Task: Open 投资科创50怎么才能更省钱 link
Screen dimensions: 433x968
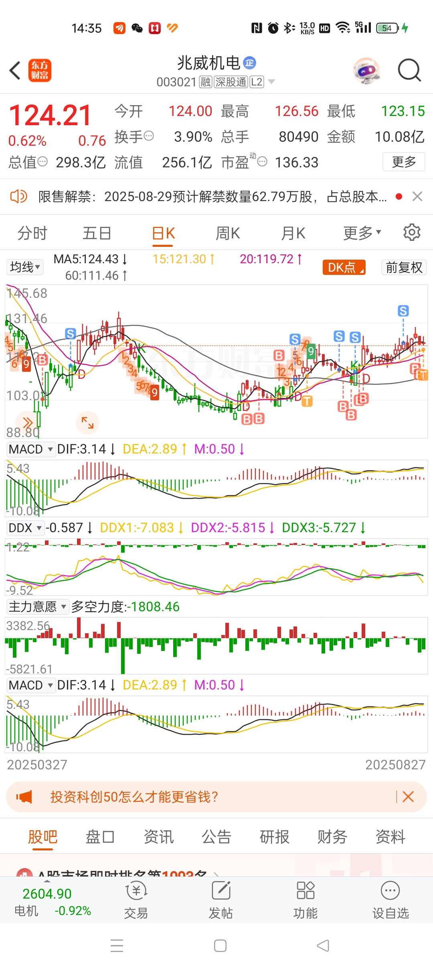Action: tap(134, 797)
